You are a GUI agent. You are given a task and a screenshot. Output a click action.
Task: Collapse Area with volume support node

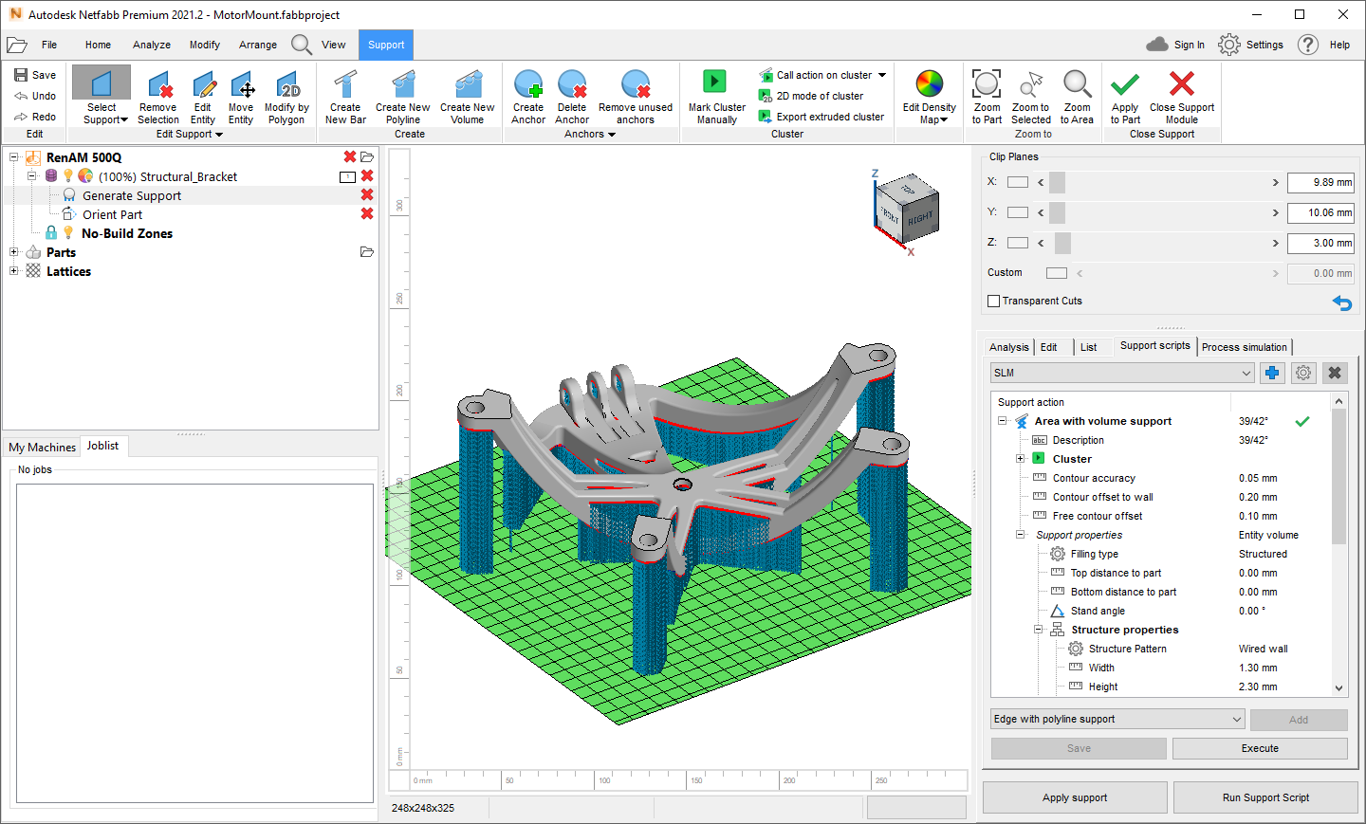coord(1003,421)
